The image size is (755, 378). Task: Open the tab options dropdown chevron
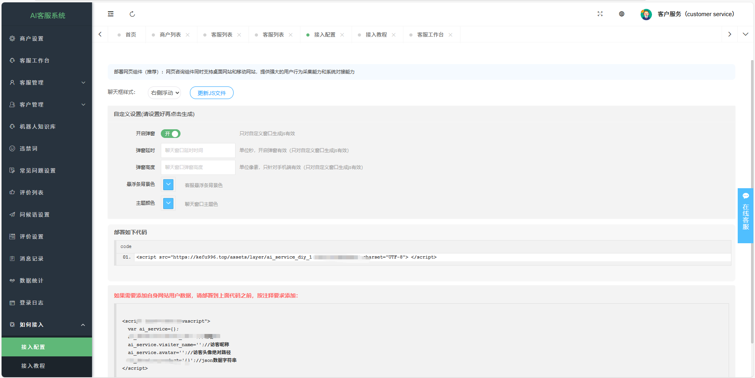pos(745,35)
